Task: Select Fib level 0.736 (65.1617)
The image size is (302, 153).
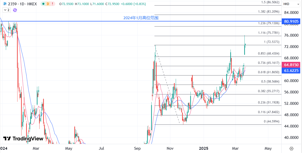Action: point(269,63)
